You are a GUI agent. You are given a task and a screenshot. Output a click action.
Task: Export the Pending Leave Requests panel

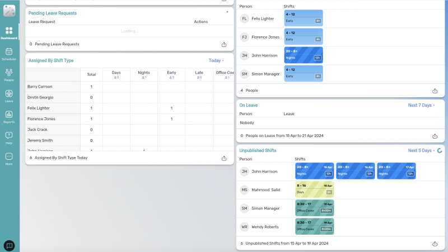[225, 44]
